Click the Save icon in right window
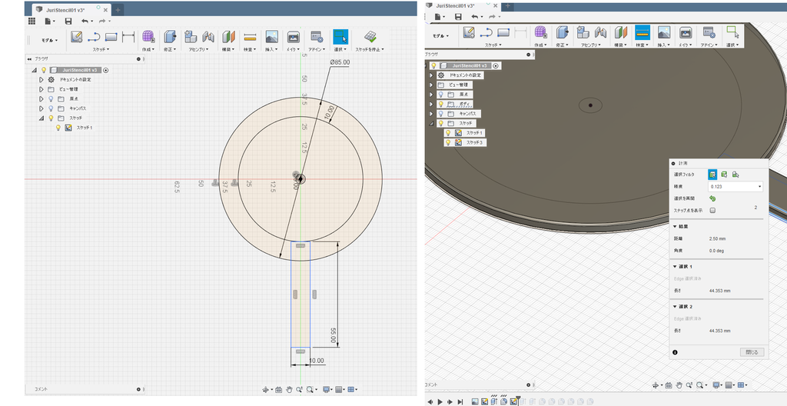 (x=458, y=17)
